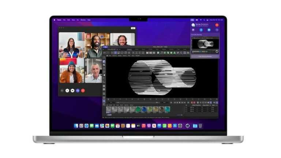Open Finder from the Dock
The image size is (281, 158).
(x=76, y=126)
